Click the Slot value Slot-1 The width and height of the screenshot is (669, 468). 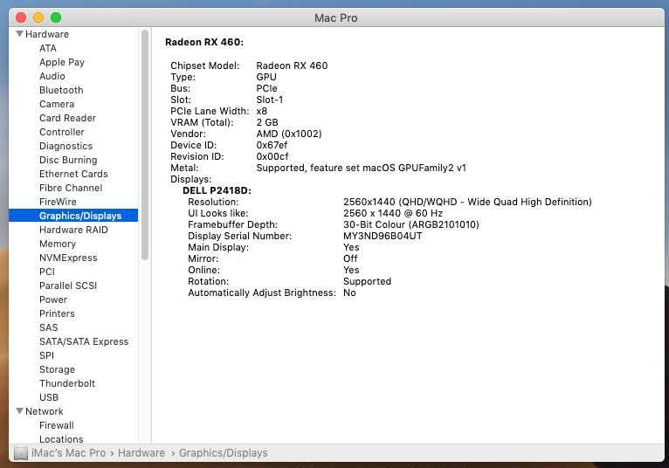point(269,100)
